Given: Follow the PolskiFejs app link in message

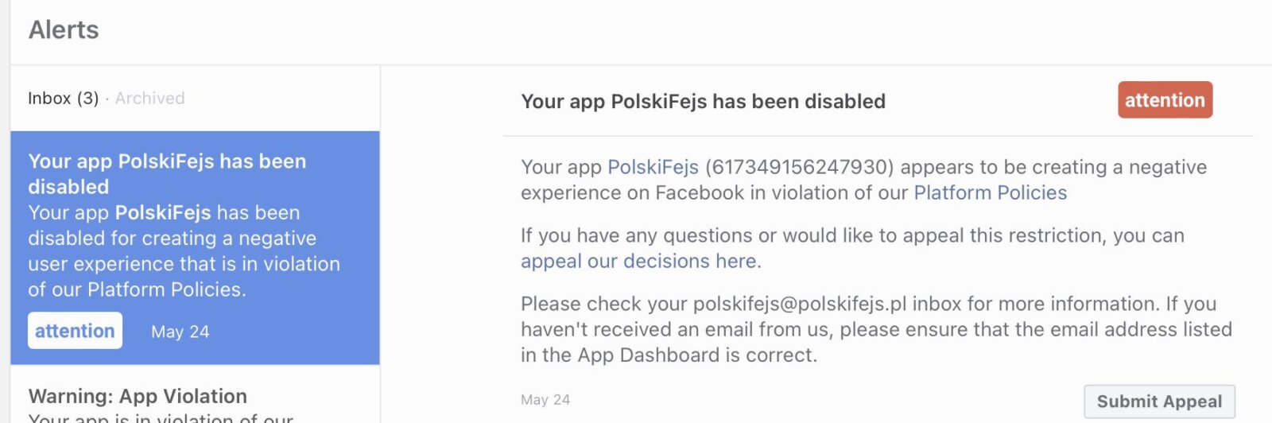Looking at the screenshot, I should [x=653, y=167].
